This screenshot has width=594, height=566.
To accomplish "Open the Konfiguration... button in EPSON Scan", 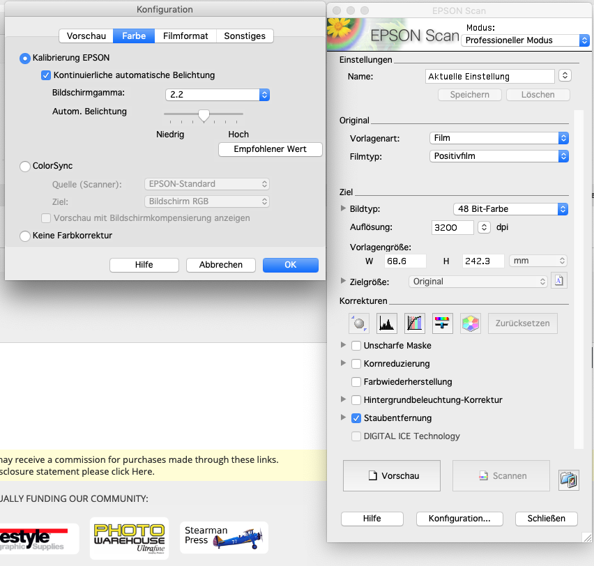I will pos(459,519).
